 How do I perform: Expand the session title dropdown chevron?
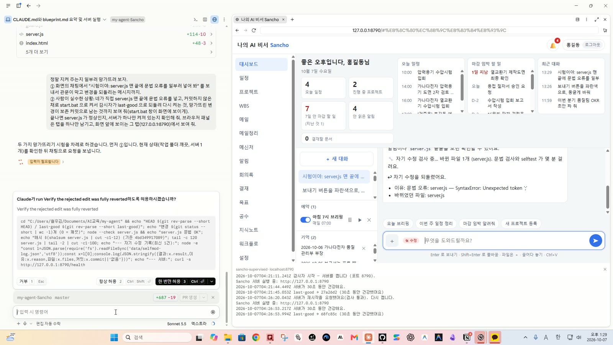point(104,20)
